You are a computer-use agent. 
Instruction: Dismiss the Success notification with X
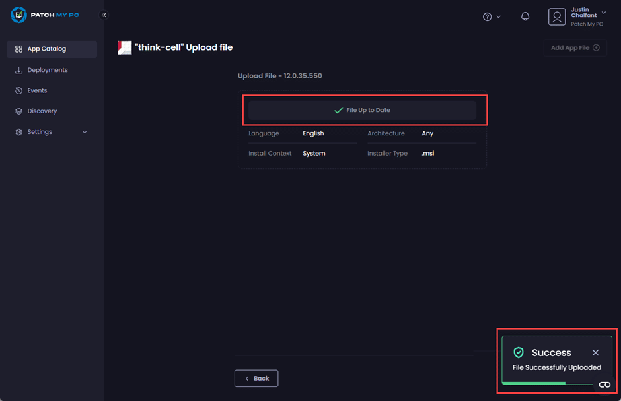click(595, 353)
